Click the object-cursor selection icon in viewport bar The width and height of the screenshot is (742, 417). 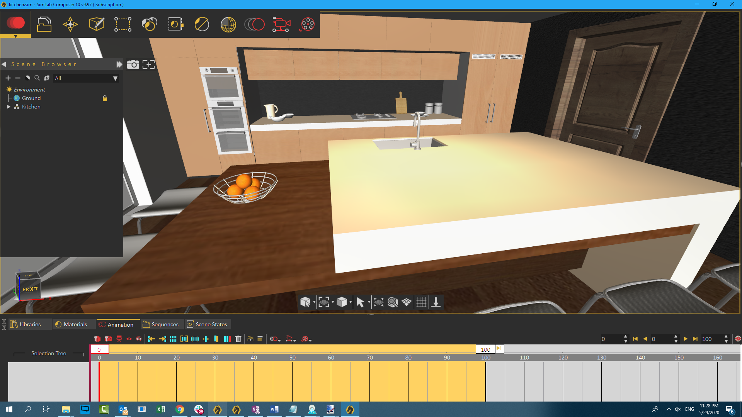[305, 302]
